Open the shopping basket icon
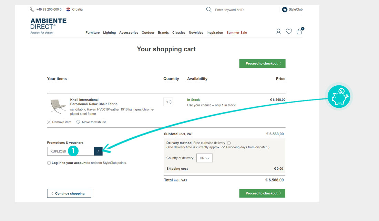Screen dimensions: 379x221 point(299,32)
